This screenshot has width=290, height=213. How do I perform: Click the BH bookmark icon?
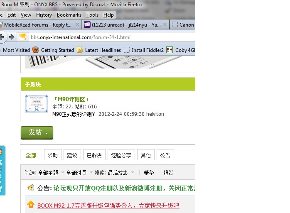point(170,50)
